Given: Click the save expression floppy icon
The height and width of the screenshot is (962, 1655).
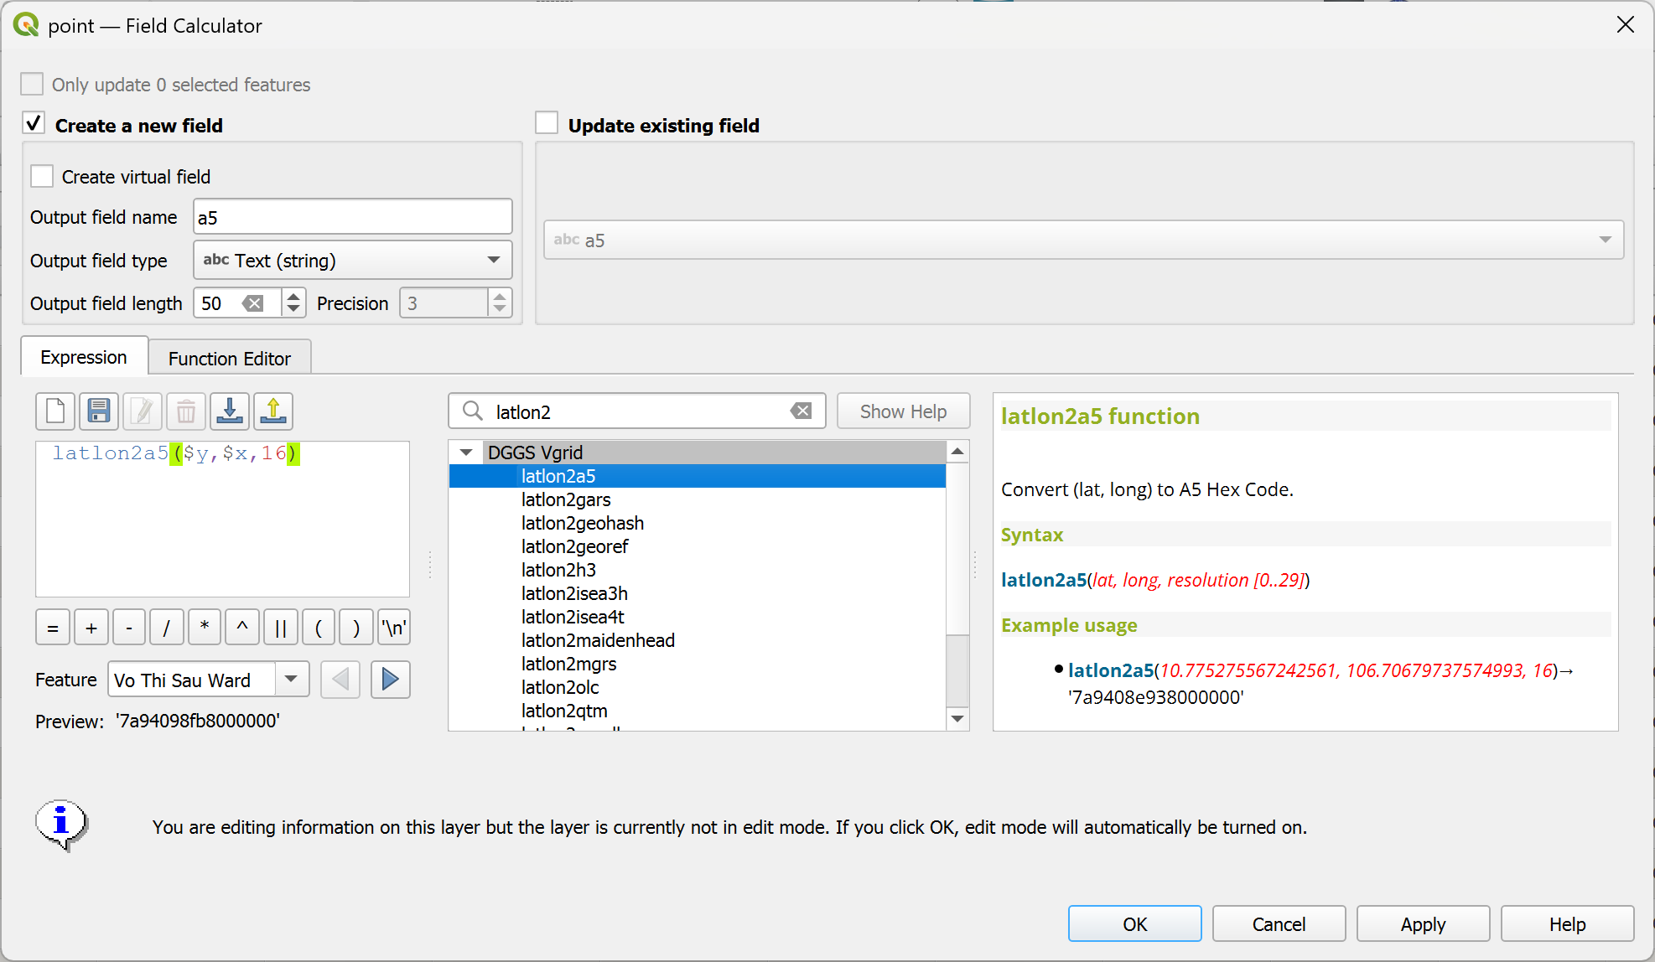Looking at the screenshot, I should (99, 411).
